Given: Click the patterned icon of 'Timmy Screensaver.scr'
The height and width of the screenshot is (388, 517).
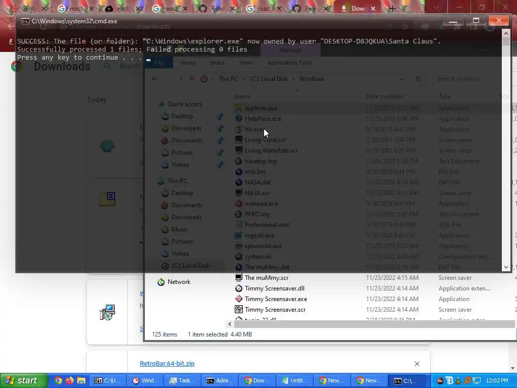Looking at the screenshot, I should point(239,310).
